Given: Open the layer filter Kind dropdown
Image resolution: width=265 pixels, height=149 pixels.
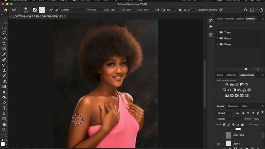Looking at the screenshot, I should click(x=225, y=113).
